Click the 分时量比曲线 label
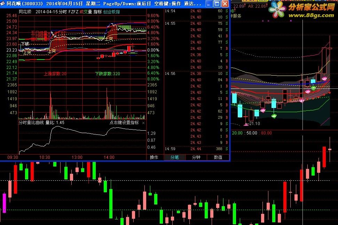The width and height of the screenshot is (338, 225). [x=31, y=123]
